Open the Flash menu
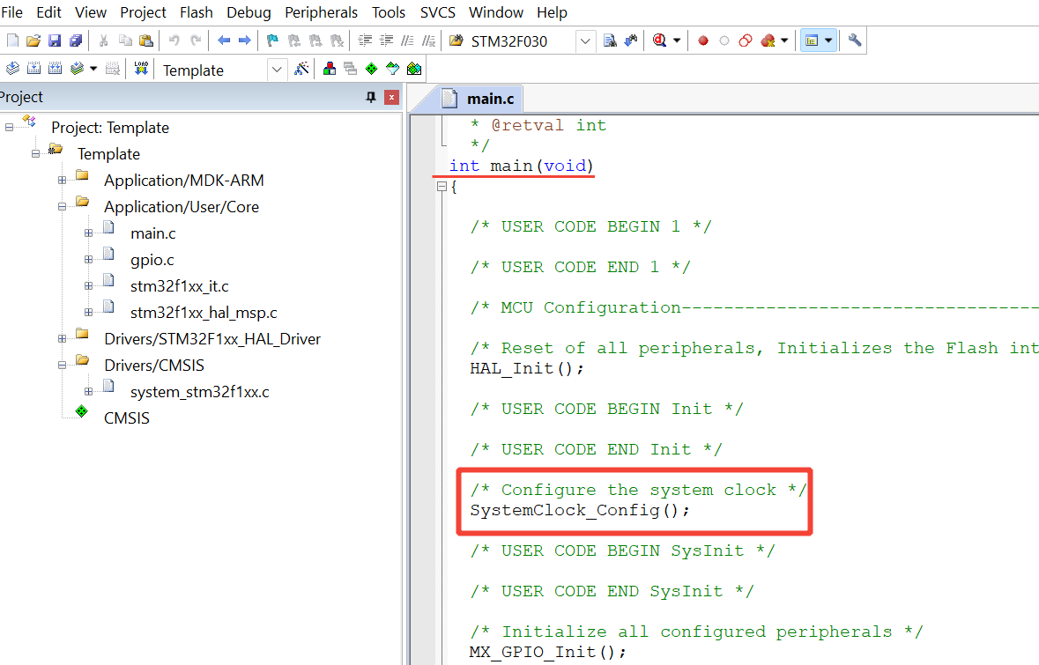The height and width of the screenshot is (665, 1039). (197, 12)
